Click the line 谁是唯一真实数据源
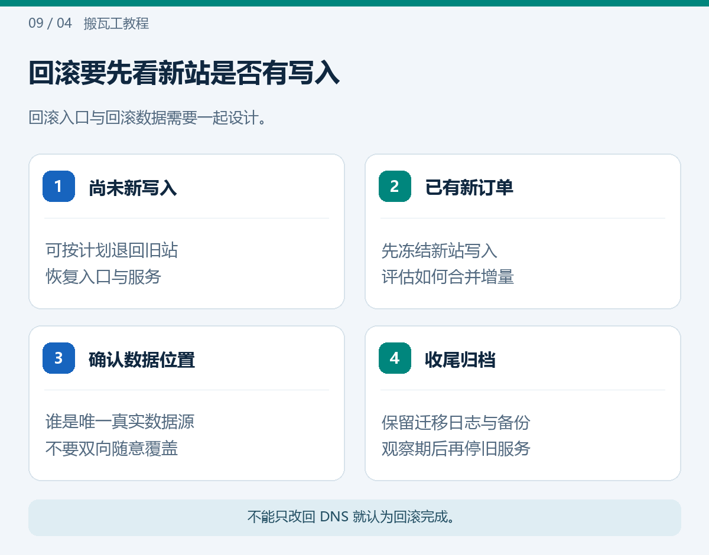The width and height of the screenshot is (709, 555). tap(120, 422)
